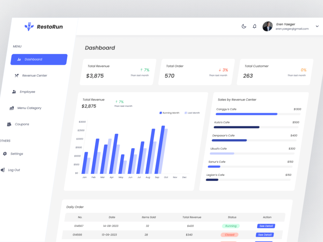This screenshot has height=242, width=323.
Task: Click the green up arrow in Total Revenue card
Action: click(141, 70)
